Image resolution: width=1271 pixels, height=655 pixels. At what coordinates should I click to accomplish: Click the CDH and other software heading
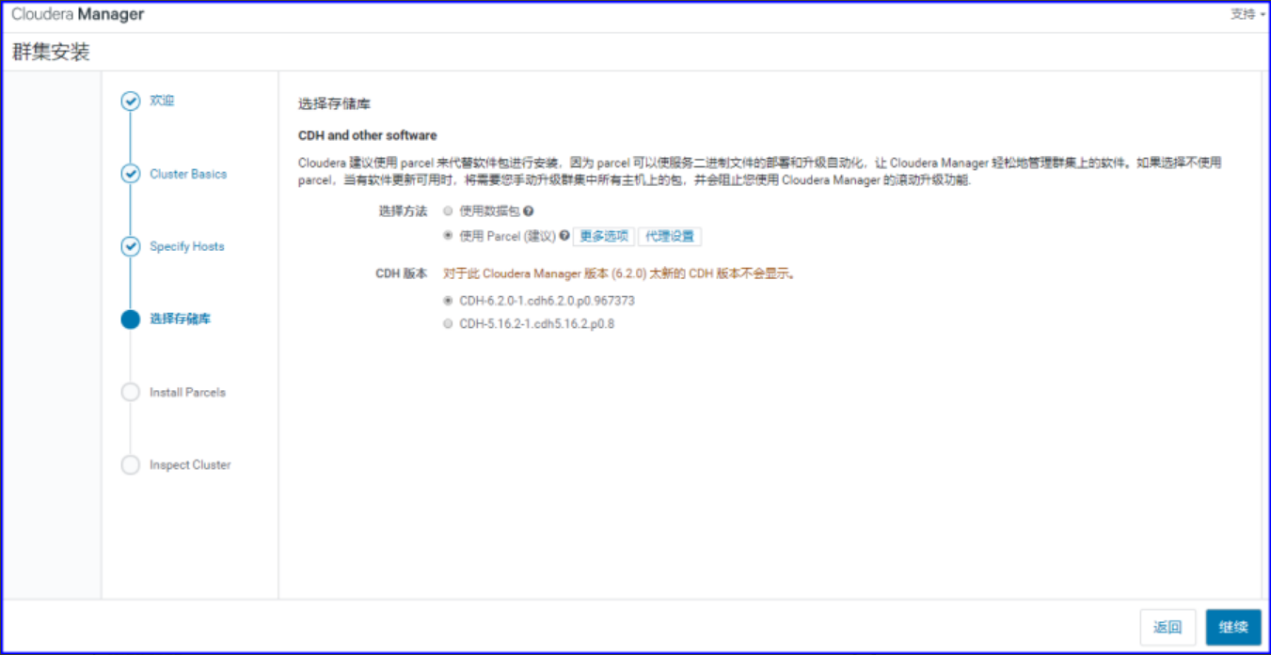[x=368, y=135]
